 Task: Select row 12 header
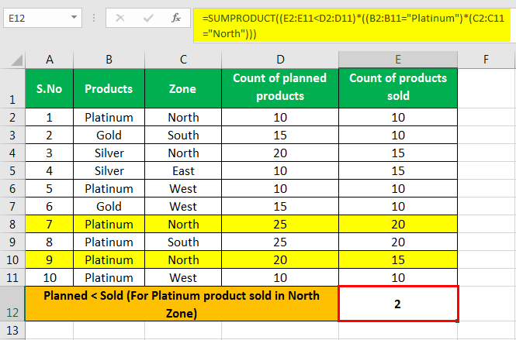(12, 304)
